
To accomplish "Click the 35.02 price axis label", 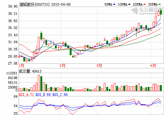I will 13,28.
